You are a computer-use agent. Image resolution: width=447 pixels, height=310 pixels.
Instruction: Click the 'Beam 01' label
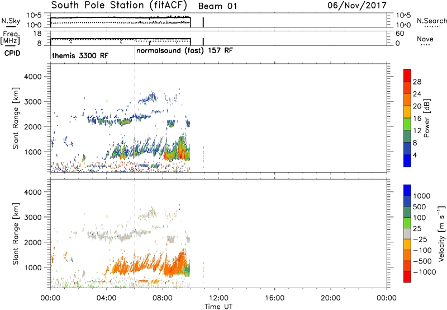point(217,6)
